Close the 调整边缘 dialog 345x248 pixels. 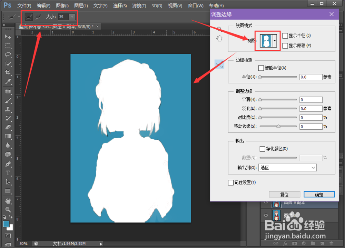tap(331, 14)
